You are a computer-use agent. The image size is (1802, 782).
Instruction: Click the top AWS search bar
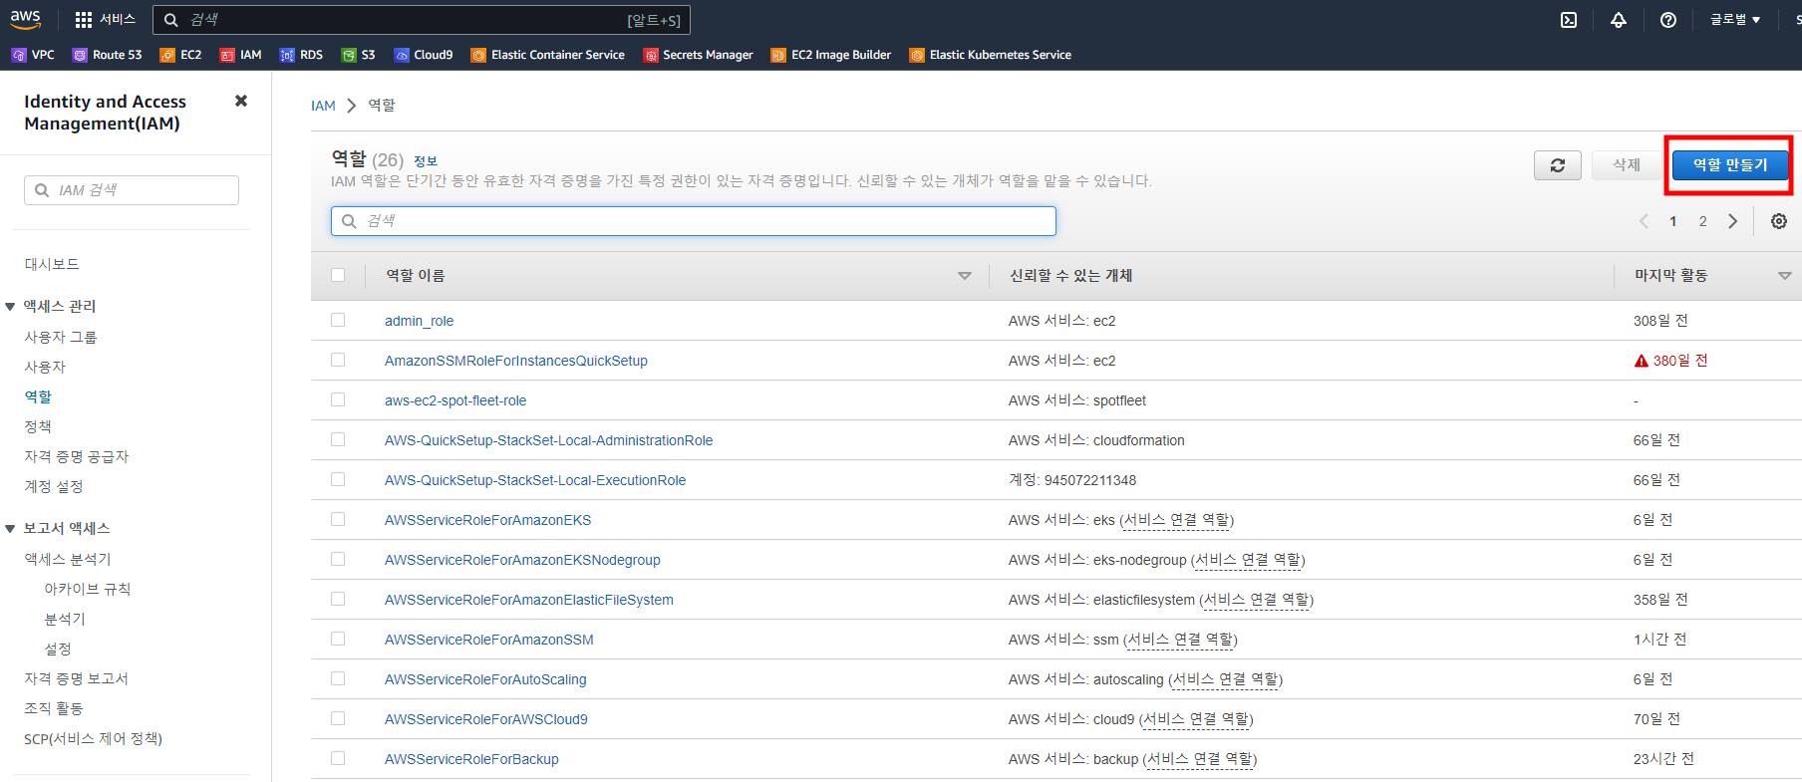tap(421, 20)
